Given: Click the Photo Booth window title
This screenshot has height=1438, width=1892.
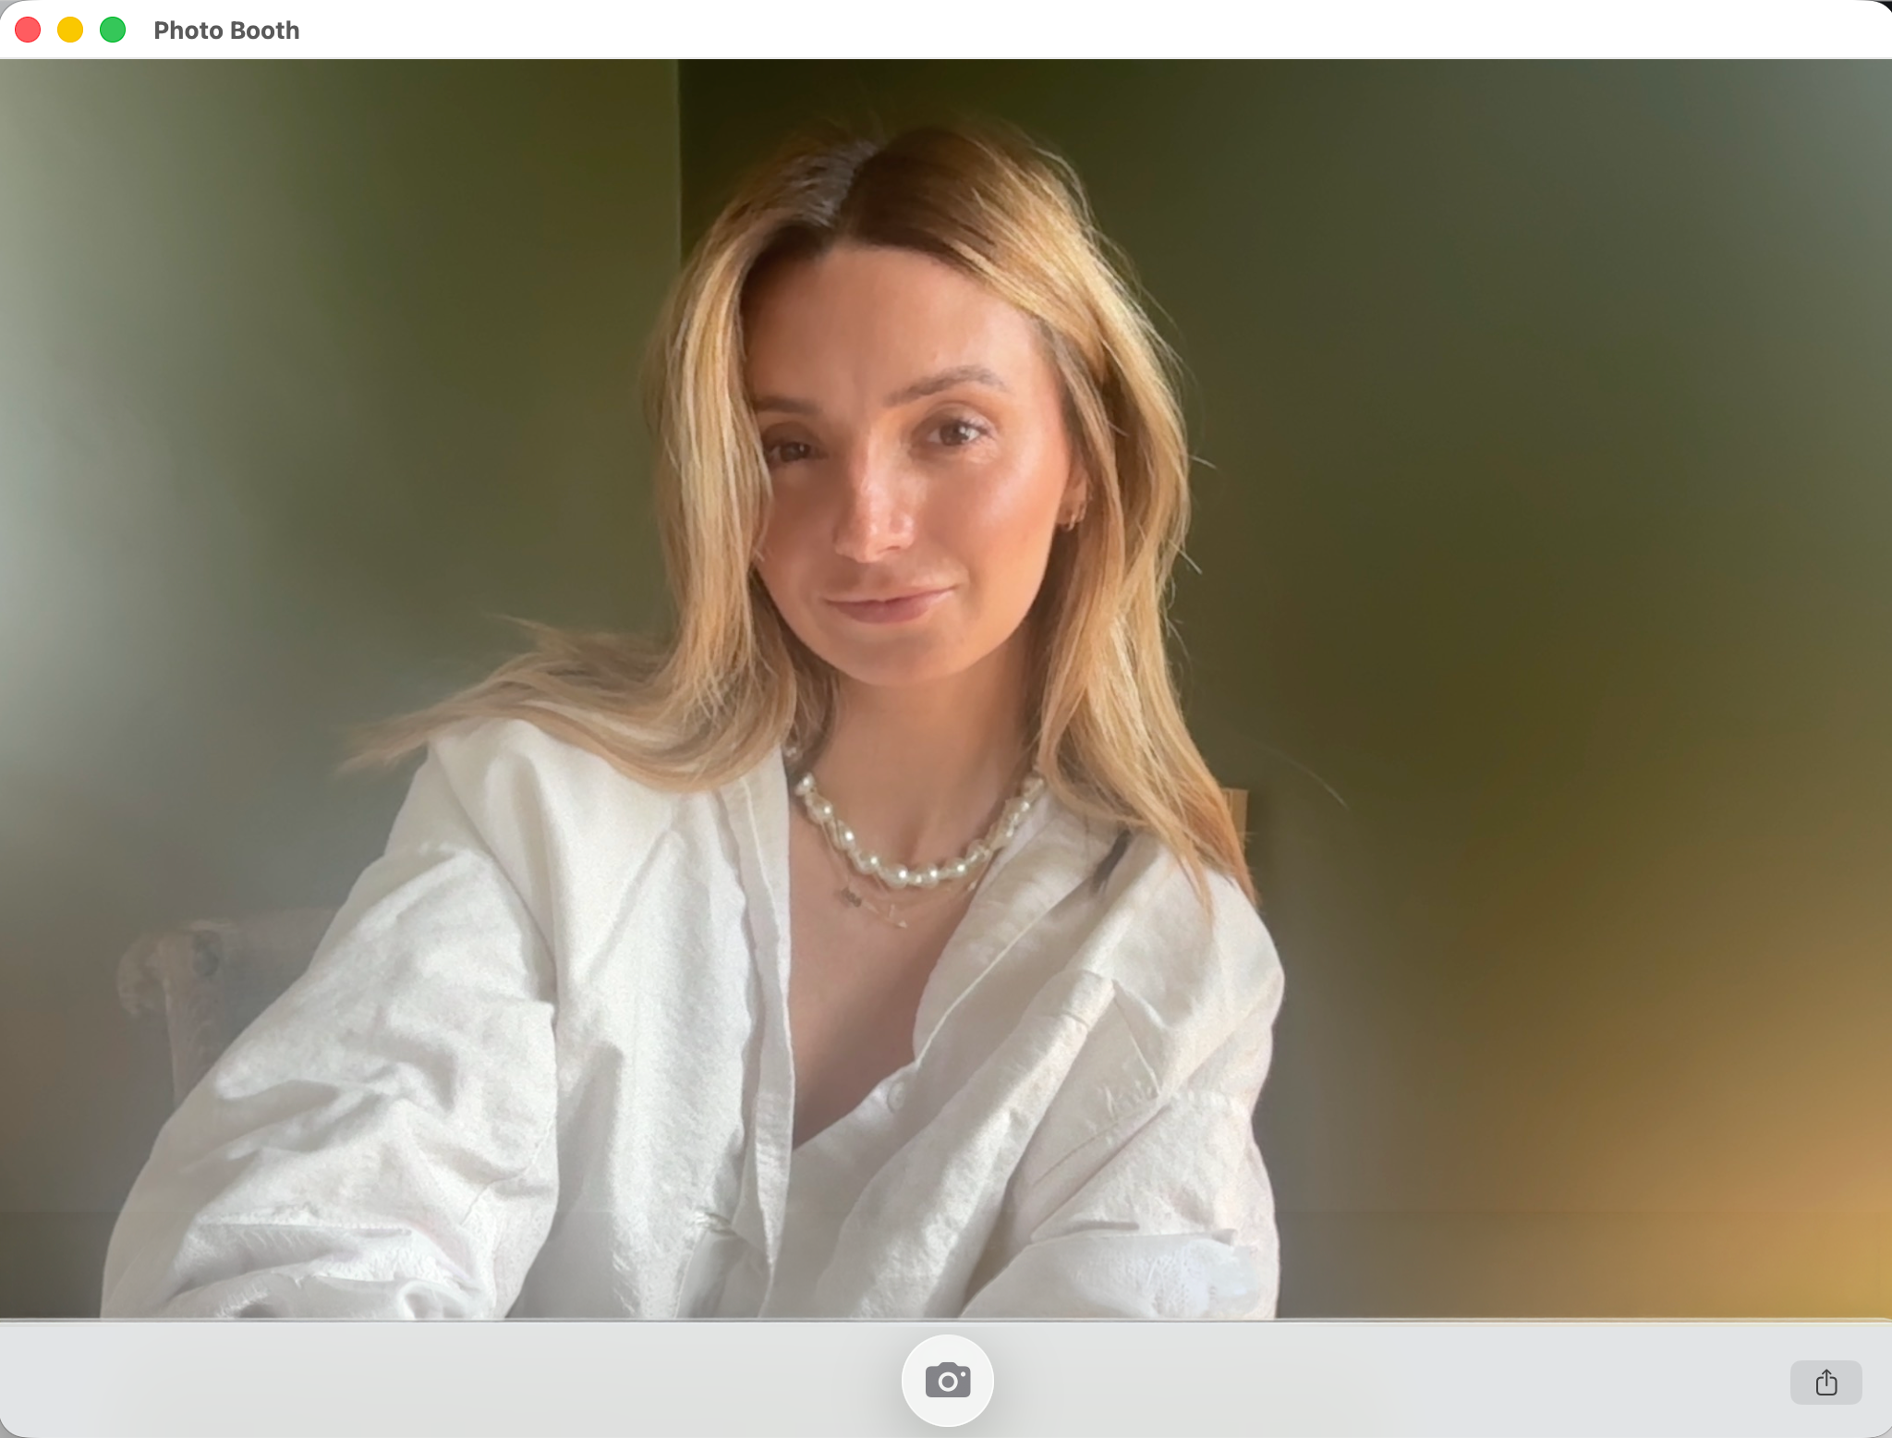Looking at the screenshot, I should (226, 30).
